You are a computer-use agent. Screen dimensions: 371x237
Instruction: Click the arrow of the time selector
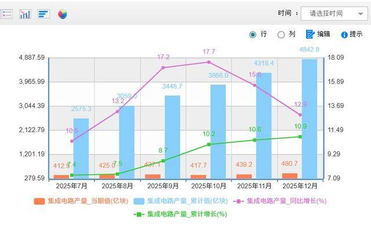361,13
